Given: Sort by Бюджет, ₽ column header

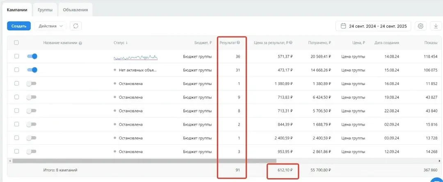Looking at the screenshot, I should [x=203, y=43].
